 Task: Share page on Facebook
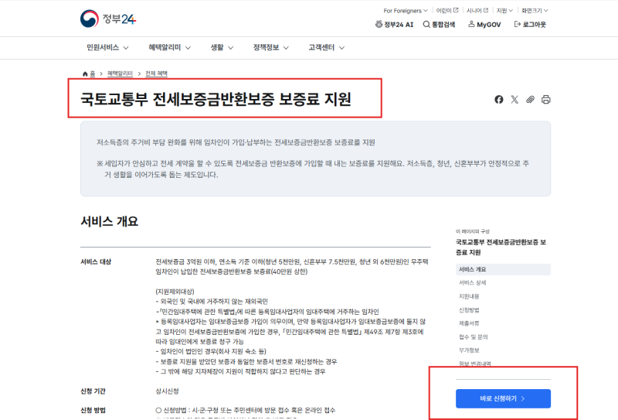point(498,100)
